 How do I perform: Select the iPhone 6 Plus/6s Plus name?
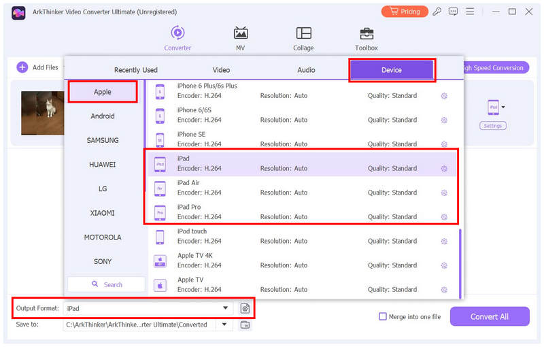(x=207, y=86)
